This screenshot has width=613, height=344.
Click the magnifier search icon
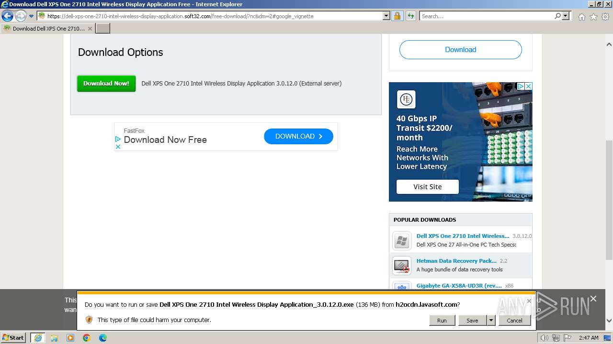point(557,16)
